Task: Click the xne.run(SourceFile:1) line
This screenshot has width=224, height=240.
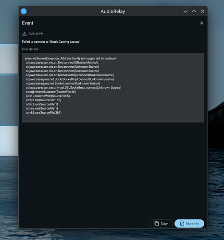Action: pyautogui.click(x=42, y=108)
